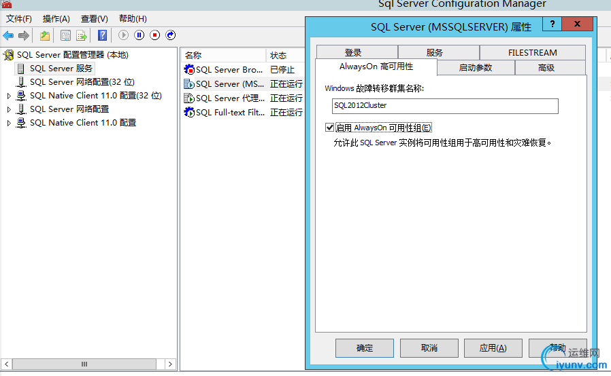Image resolution: width=611 pixels, height=376 pixels.
Task: Click the Export list toolbar icon
Action: tap(82, 36)
